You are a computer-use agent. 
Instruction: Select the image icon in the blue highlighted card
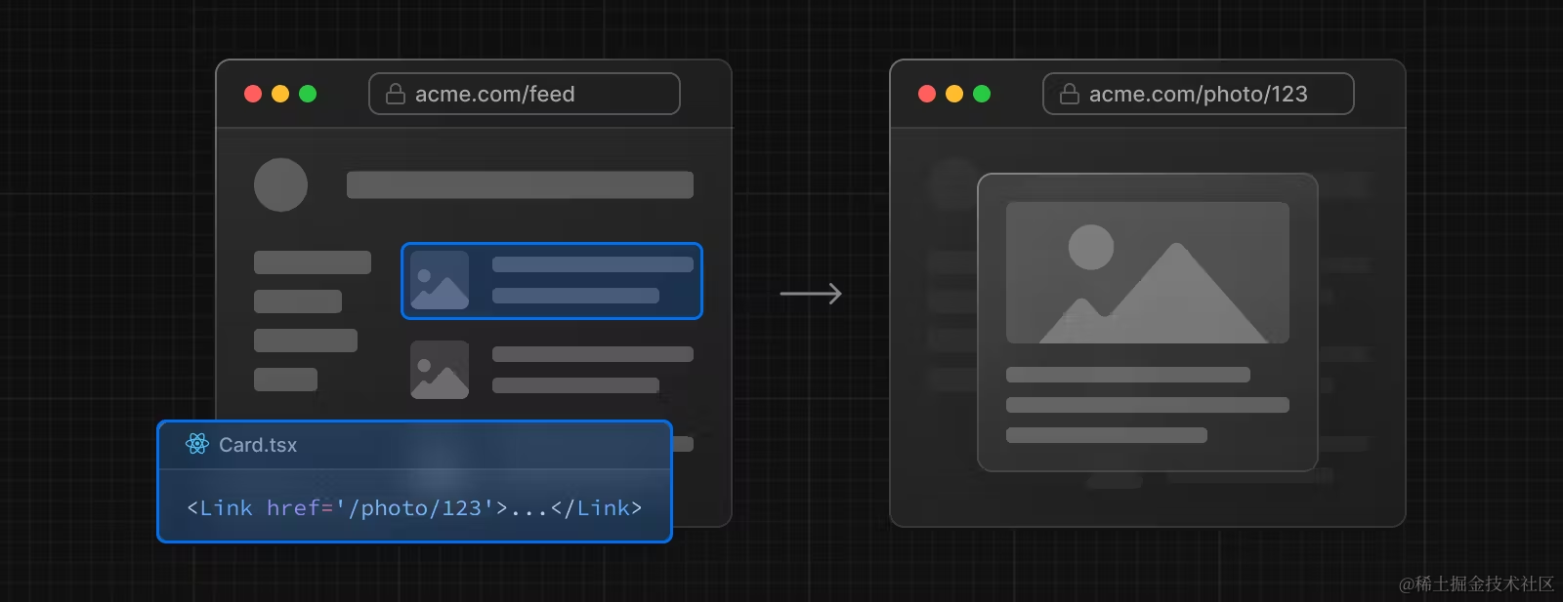[x=440, y=280]
